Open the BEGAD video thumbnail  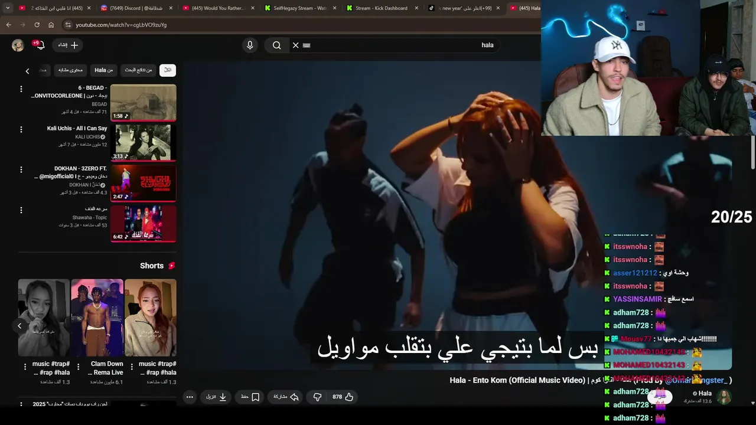[x=144, y=103]
